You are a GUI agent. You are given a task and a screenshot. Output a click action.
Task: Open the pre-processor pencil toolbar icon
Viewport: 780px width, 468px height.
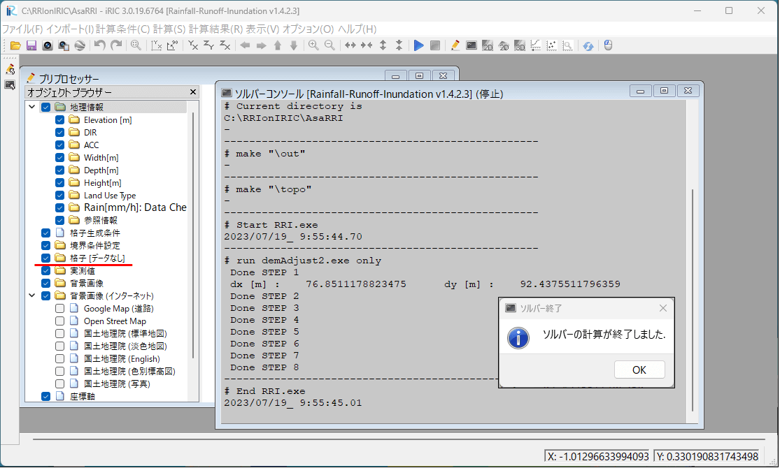point(455,45)
